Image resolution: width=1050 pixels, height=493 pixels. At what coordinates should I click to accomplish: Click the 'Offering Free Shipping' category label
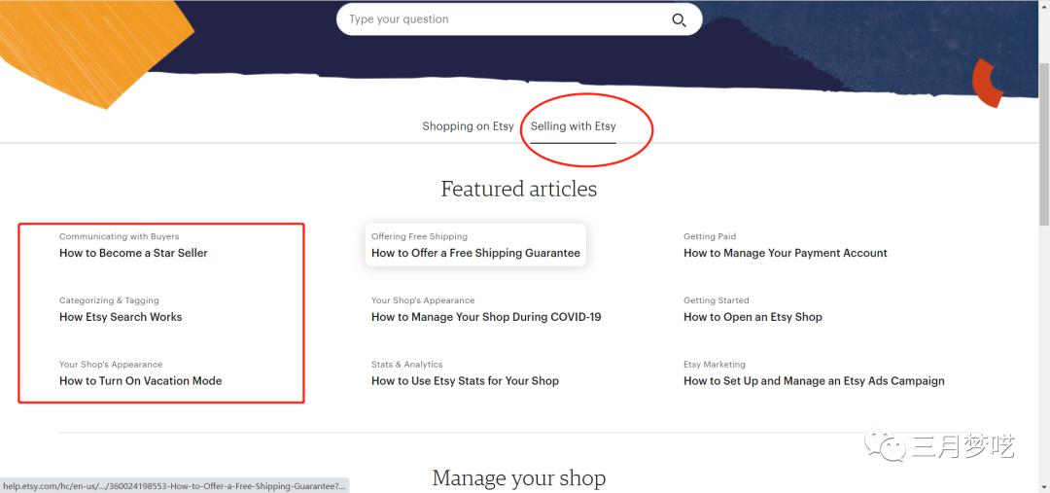[419, 236]
